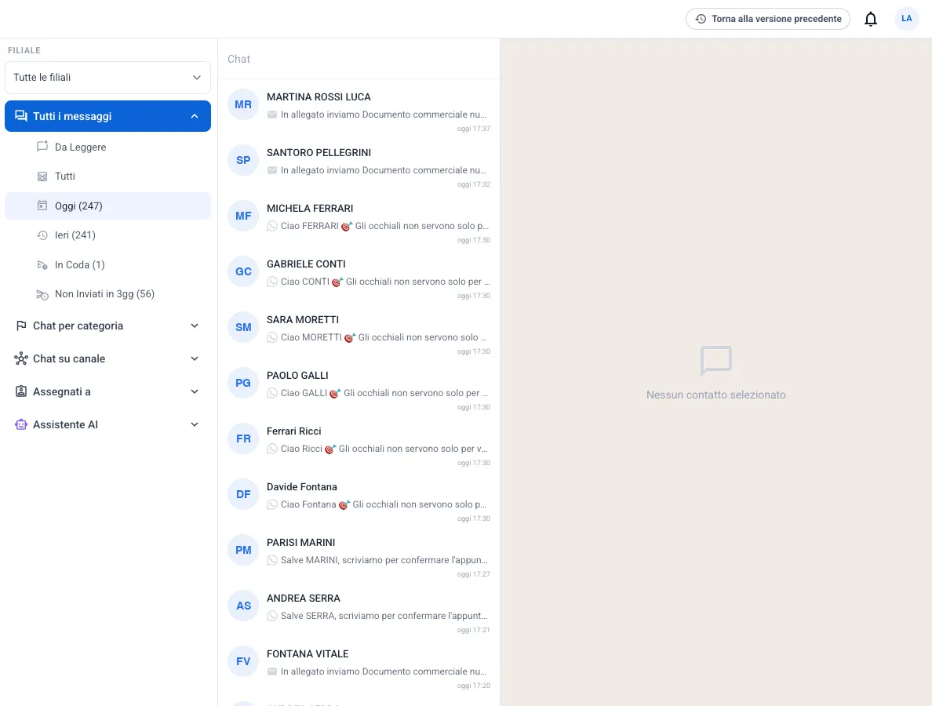Open the MICHELA FERRARI chat name
Screen dimensions: 932x706
(310, 209)
